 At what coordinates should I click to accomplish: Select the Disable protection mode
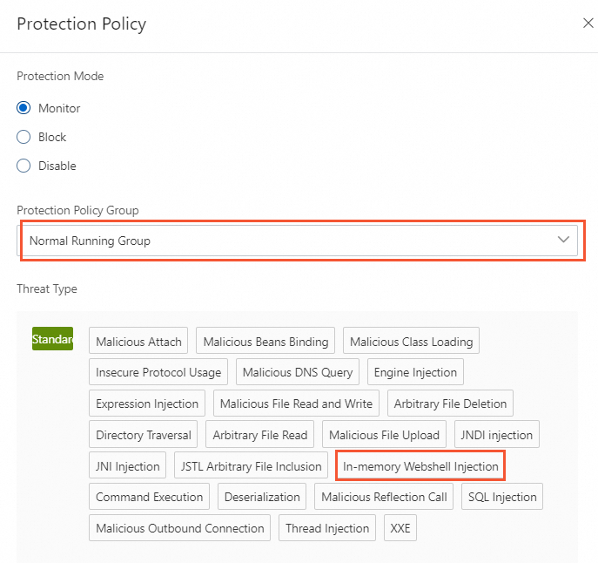24,166
